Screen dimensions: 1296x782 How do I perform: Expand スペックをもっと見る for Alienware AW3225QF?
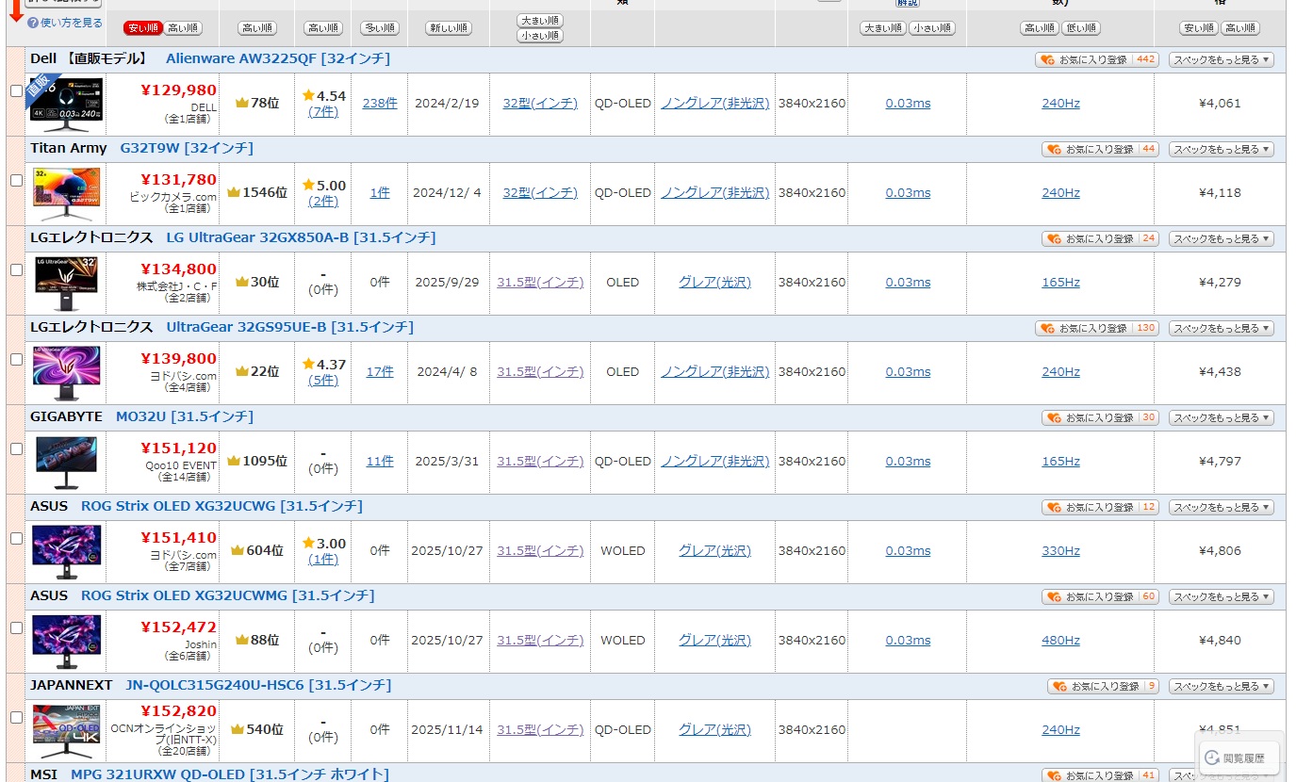point(1221,59)
